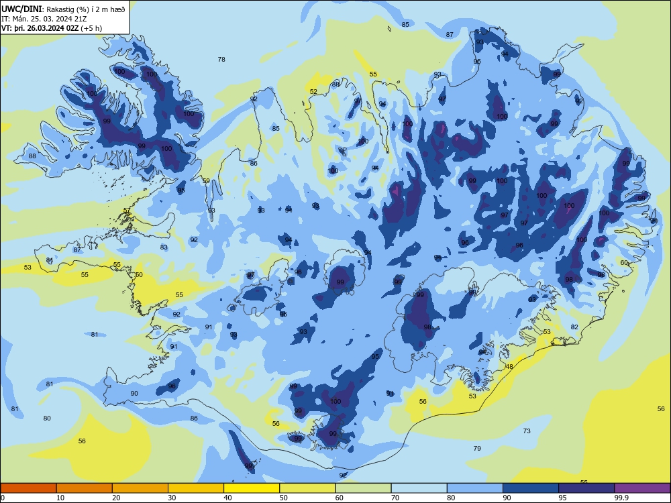Click the humidity value 78 on the map

coord(221,60)
